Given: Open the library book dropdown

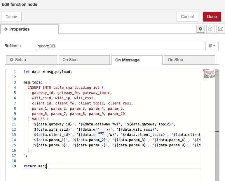Looking at the screenshot, I should (x=212, y=46).
